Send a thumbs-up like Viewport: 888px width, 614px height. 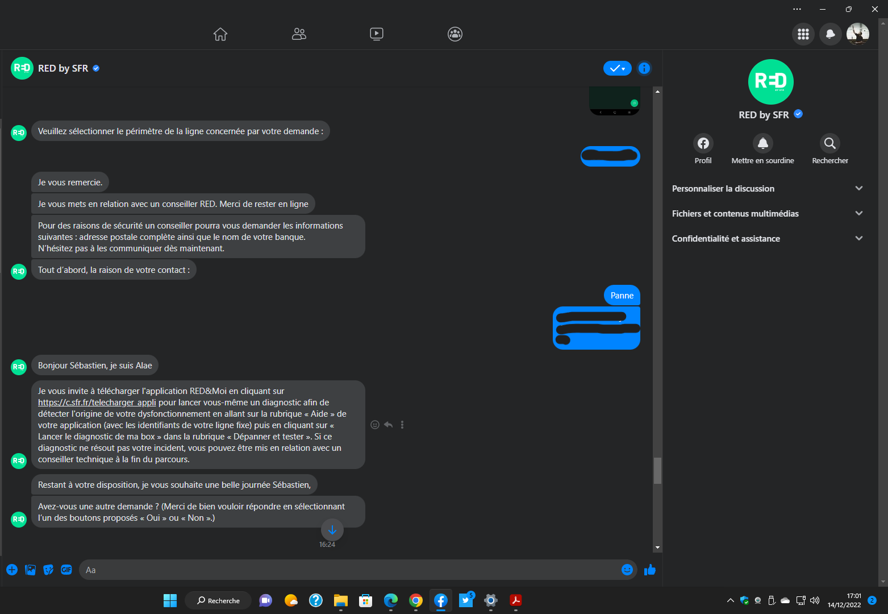coord(650,570)
